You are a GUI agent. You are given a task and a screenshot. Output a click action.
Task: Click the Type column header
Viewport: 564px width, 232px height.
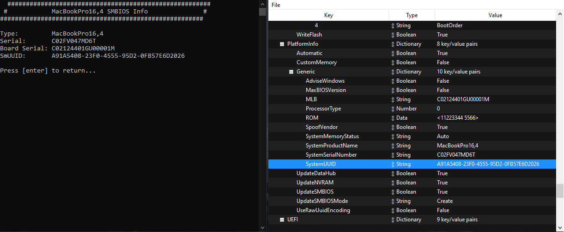click(412, 15)
